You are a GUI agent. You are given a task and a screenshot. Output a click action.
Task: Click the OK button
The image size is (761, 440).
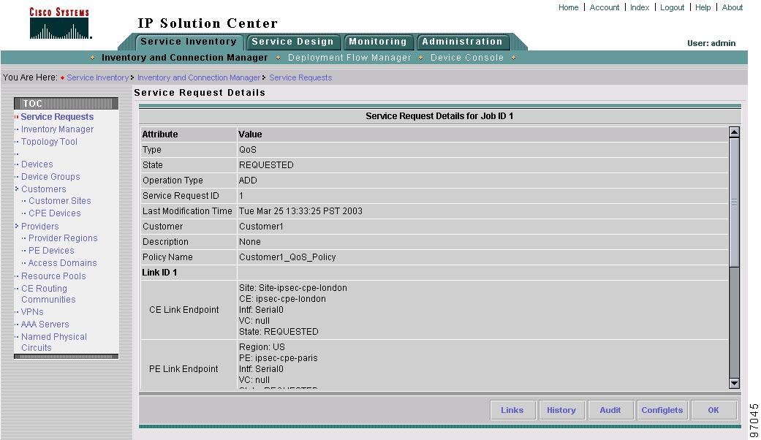coord(713,411)
